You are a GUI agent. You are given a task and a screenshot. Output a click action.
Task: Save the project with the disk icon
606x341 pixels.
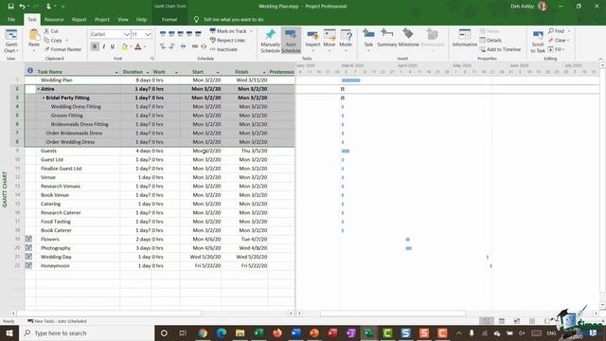coord(10,7)
